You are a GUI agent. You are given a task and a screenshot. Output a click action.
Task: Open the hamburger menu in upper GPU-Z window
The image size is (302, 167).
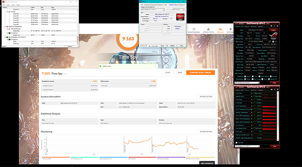277,26
